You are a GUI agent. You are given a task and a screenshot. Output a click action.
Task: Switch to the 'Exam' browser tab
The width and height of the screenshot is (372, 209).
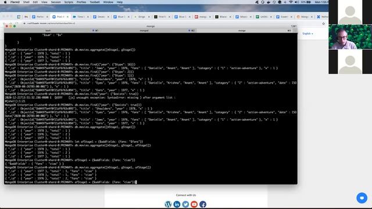[x=284, y=17]
